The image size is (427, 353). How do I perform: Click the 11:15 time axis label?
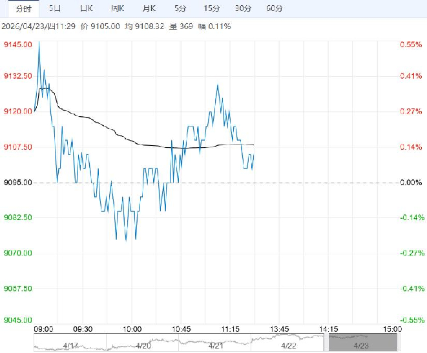[231, 328]
